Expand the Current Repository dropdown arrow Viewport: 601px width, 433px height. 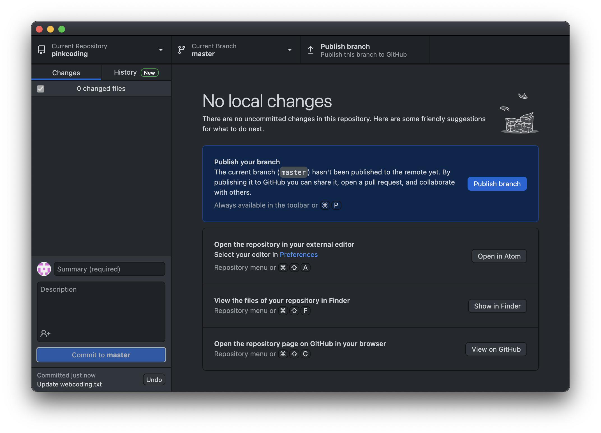tap(161, 50)
